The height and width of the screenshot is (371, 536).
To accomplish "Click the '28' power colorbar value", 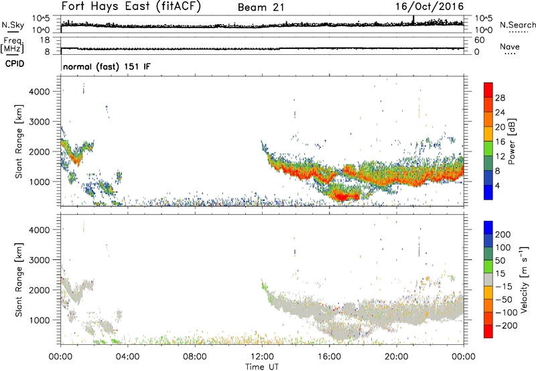I will point(500,98).
